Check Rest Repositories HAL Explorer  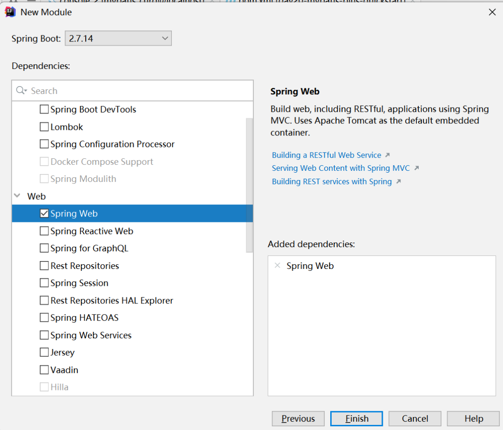click(x=44, y=300)
